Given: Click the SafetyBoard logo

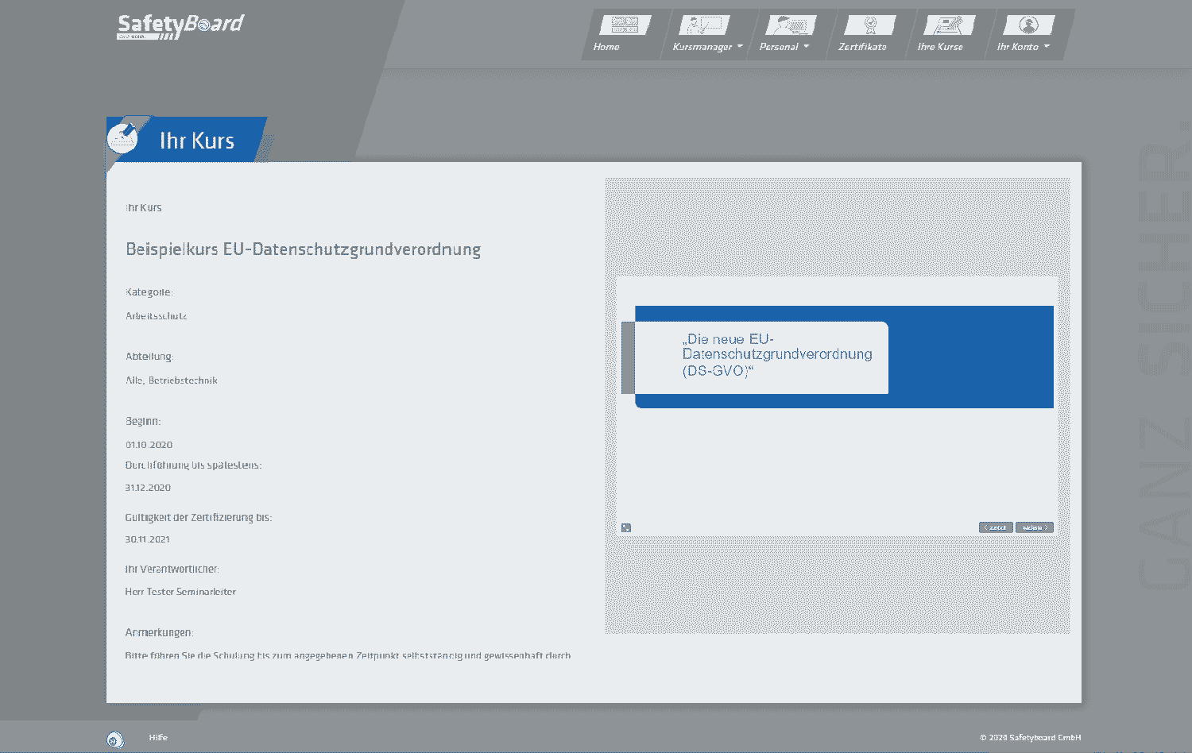Looking at the screenshot, I should click(x=180, y=26).
